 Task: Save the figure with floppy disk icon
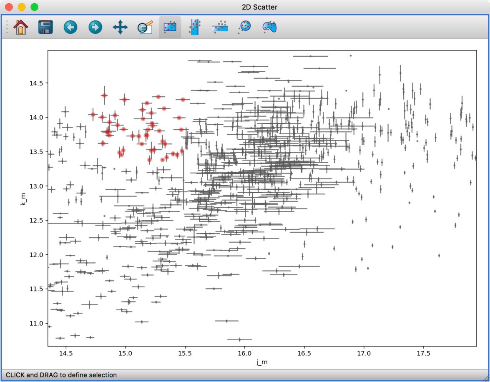[x=45, y=27]
